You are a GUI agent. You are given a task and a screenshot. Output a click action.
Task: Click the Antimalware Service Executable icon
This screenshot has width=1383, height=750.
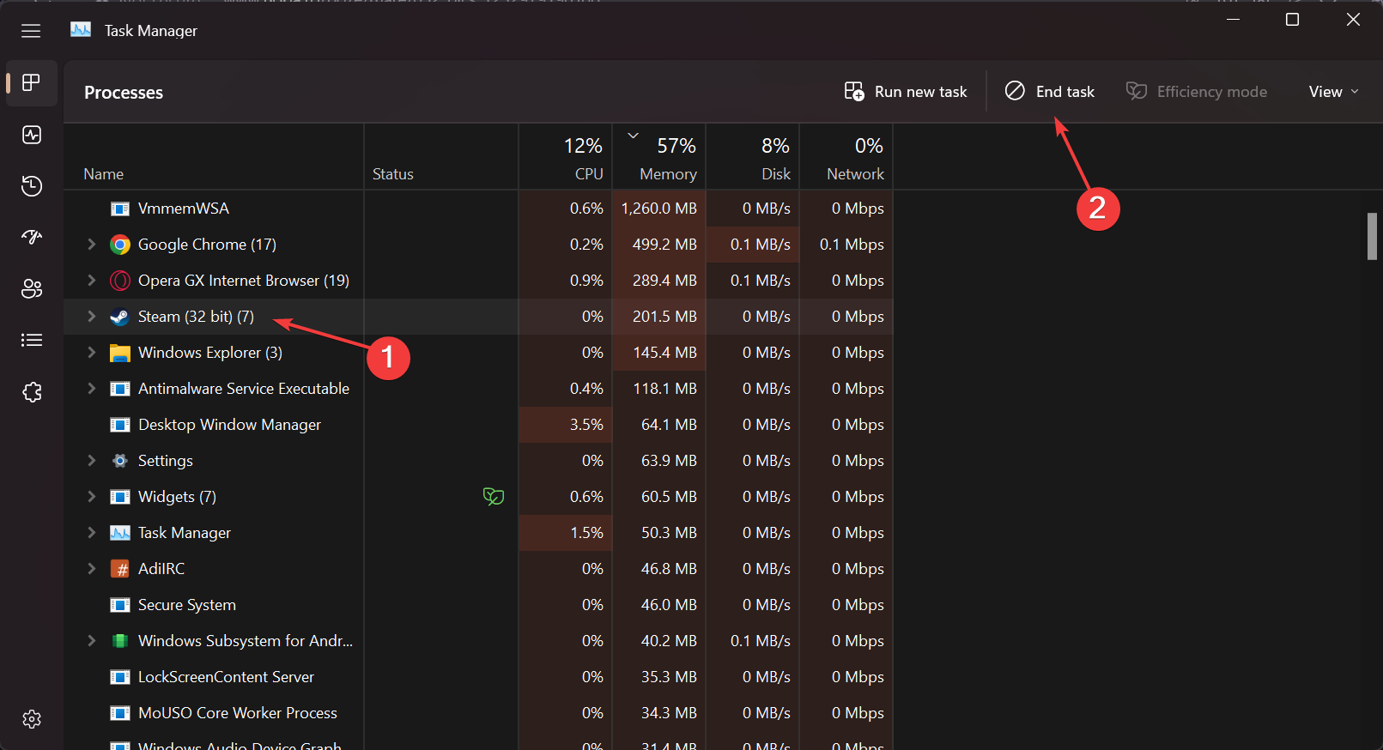(x=120, y=389)
